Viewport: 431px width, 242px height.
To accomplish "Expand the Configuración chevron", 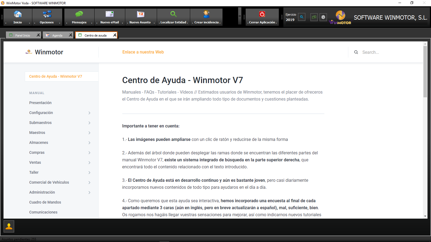I will 89,113.
